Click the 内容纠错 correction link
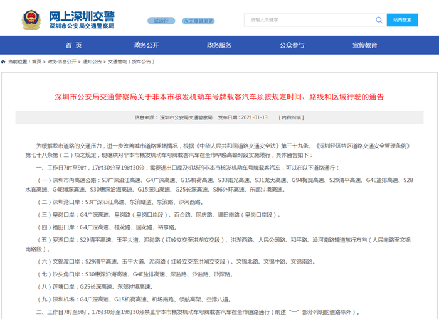Screen dimensions: 439x319 click(x=291, y=117)
